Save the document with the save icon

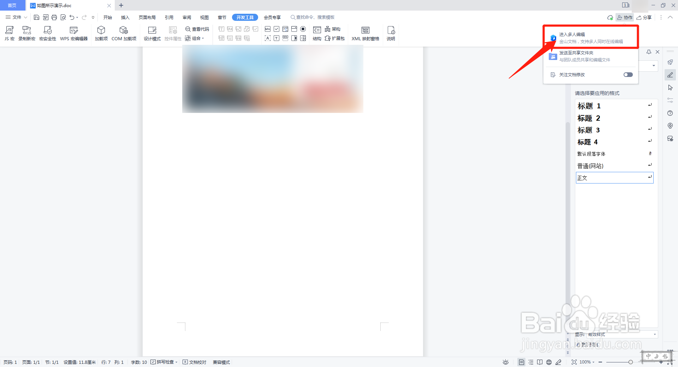pyautogui.click(x=36, y=17)
